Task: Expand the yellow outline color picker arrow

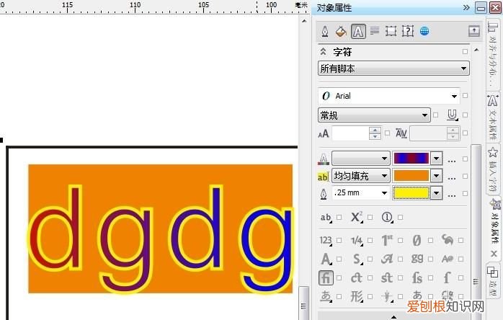Action: [x=436, y=193]
